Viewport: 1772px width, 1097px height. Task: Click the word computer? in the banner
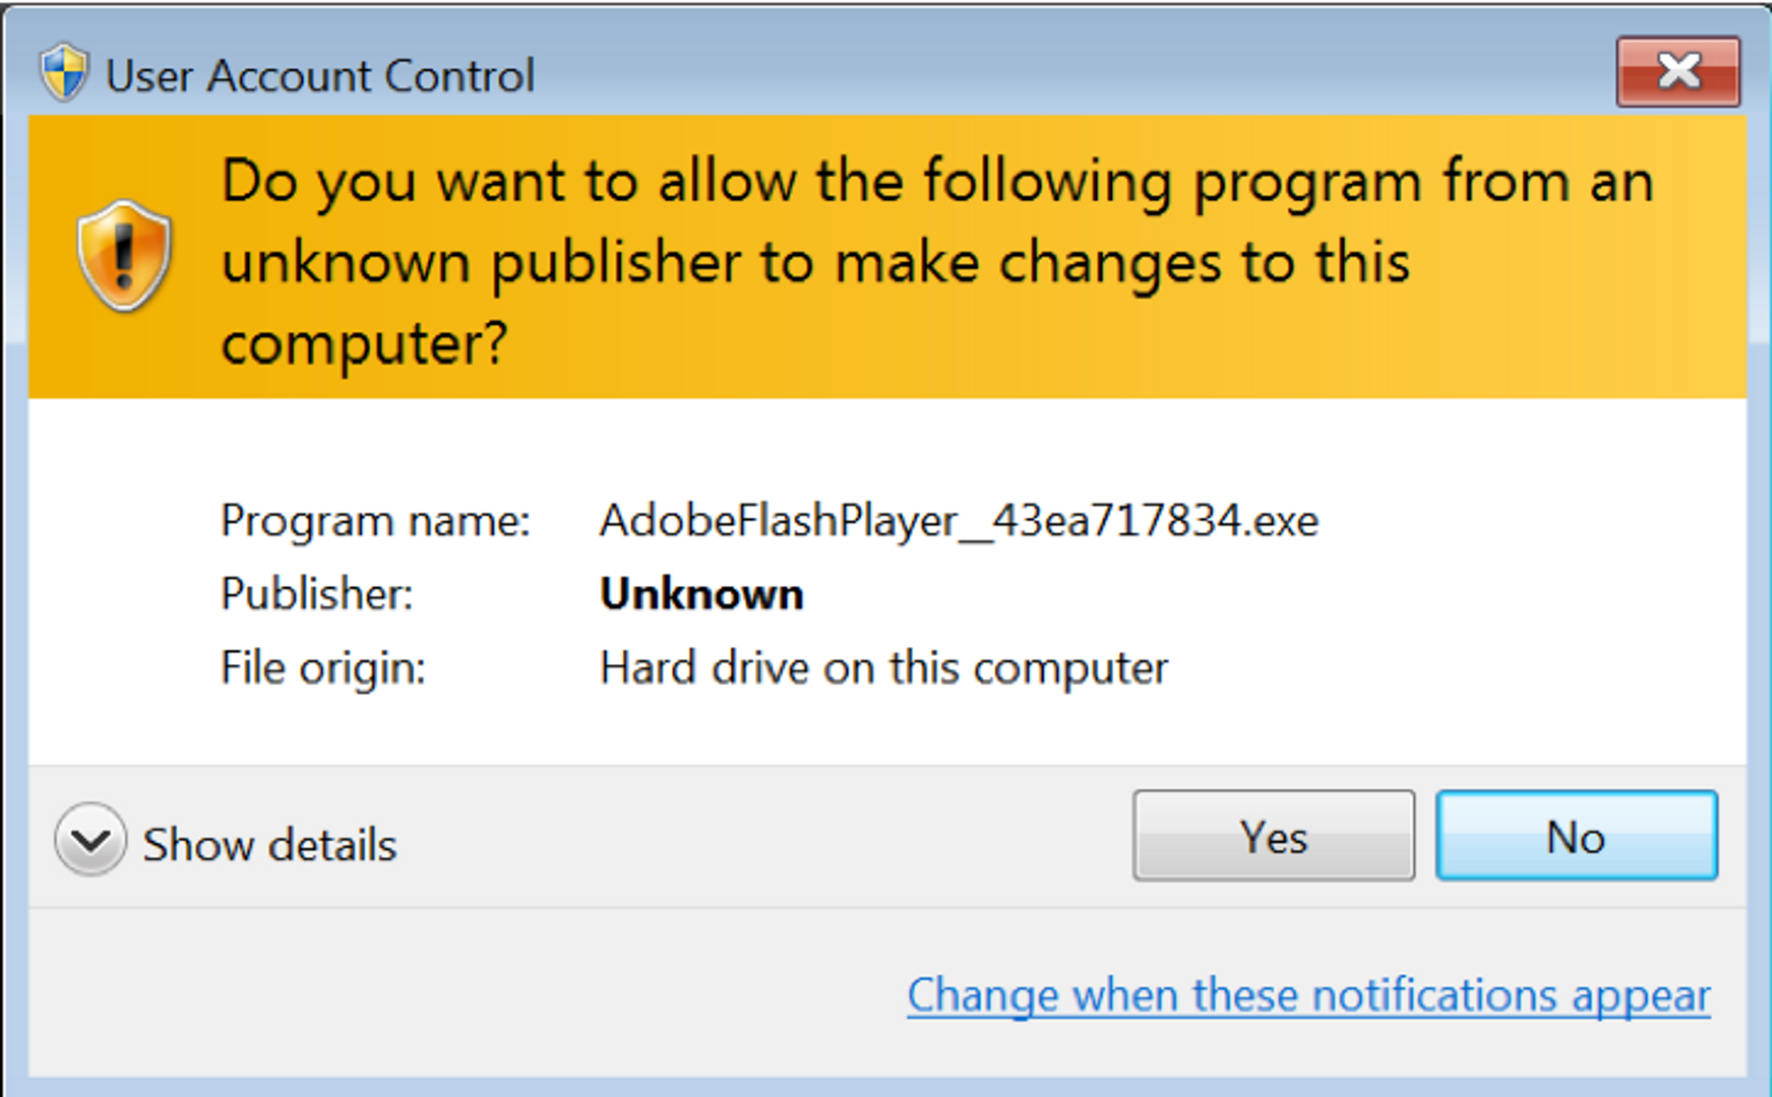[365, 344]
